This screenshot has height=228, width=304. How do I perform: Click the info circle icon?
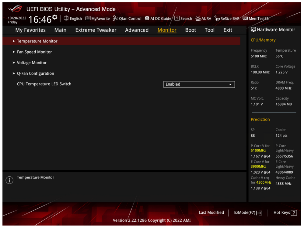point(9,180)
